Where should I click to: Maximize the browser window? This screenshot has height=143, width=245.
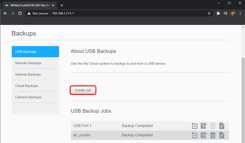[x=229, y=3]
